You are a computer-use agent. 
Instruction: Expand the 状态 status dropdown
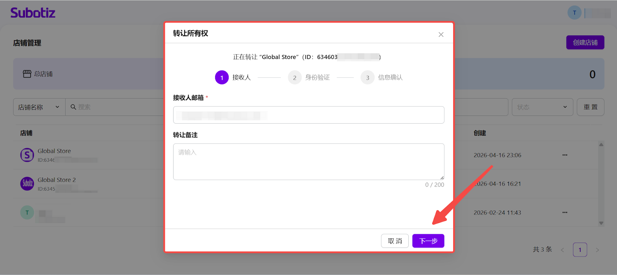click(542, 107)
